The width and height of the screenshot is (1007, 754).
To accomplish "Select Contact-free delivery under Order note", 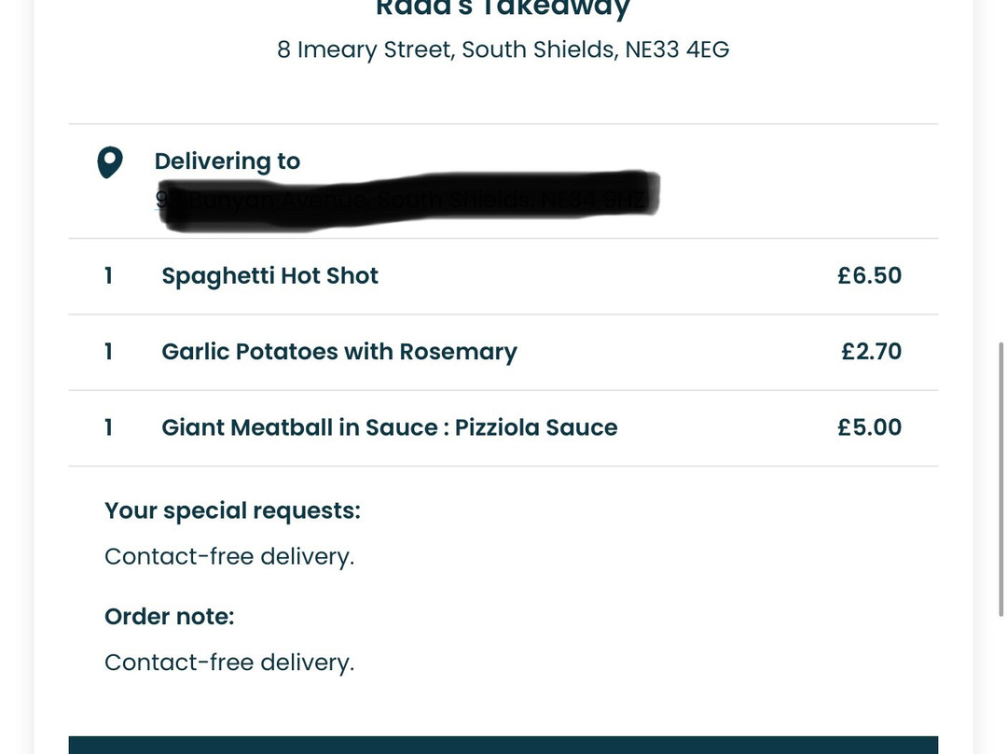I will point(229,662).
